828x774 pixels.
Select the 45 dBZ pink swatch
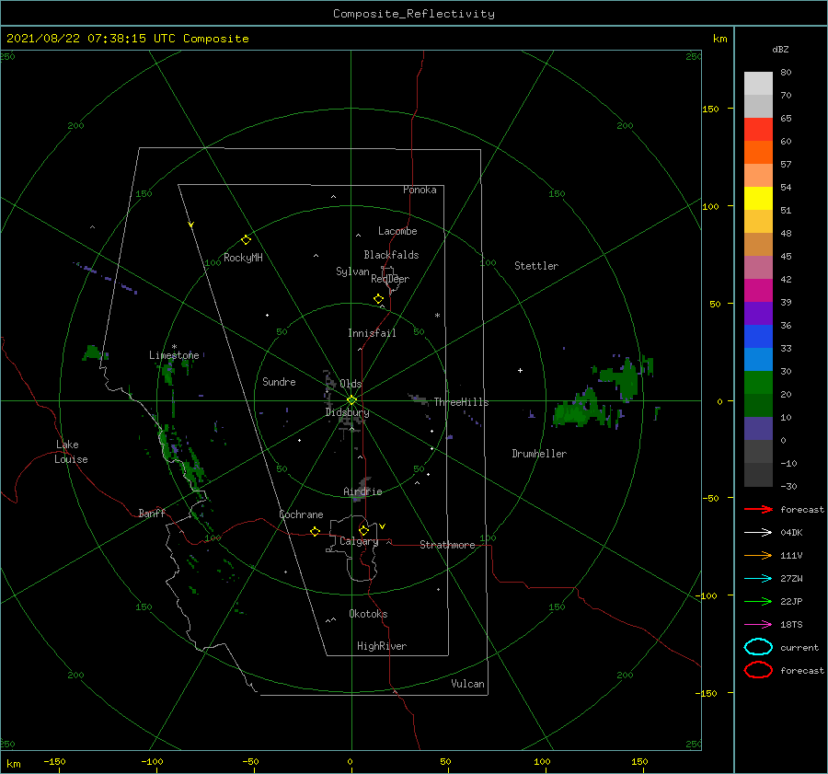point(758,267)
